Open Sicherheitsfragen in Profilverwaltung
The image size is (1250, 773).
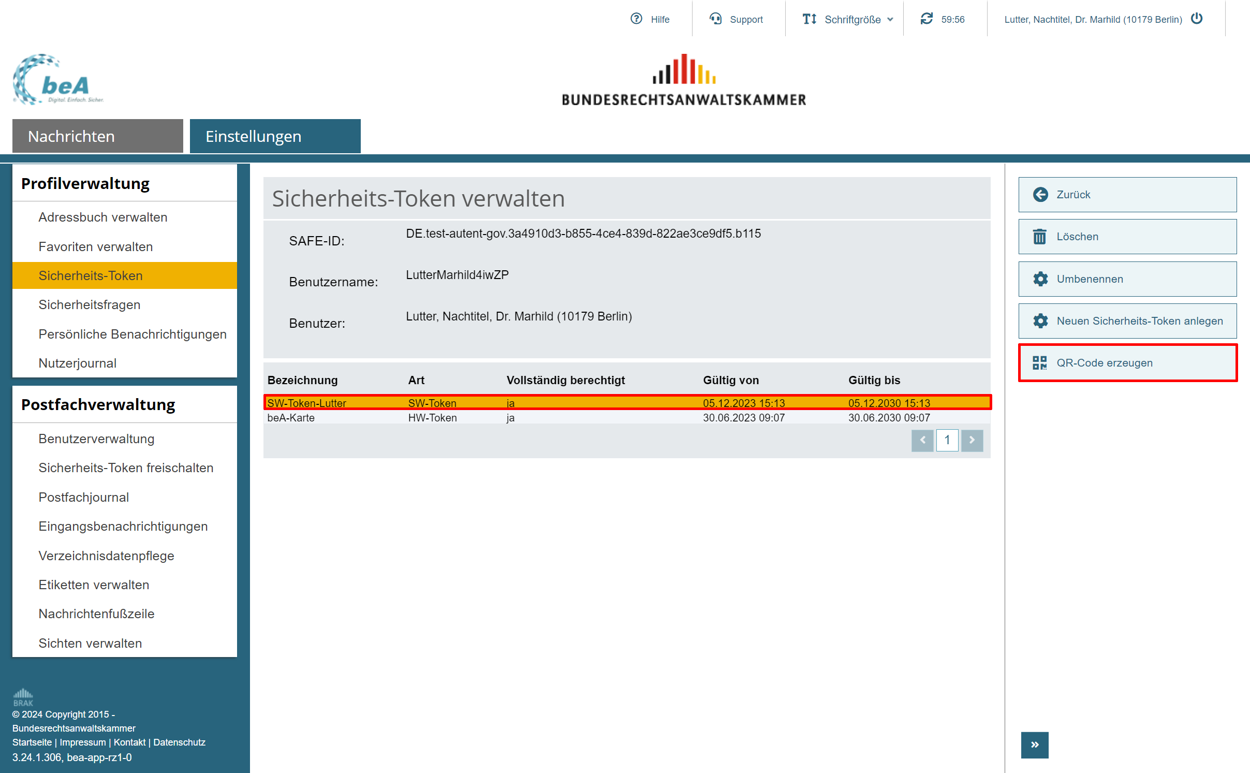89,304
